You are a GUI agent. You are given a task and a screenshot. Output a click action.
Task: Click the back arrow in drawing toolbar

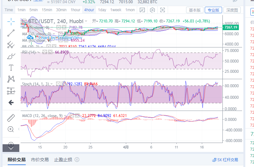11,103
